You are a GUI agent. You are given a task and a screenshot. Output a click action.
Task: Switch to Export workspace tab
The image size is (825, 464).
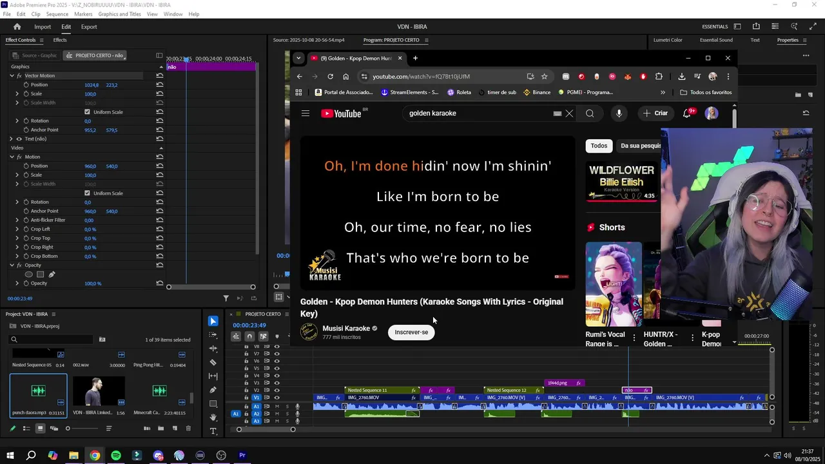89,27
